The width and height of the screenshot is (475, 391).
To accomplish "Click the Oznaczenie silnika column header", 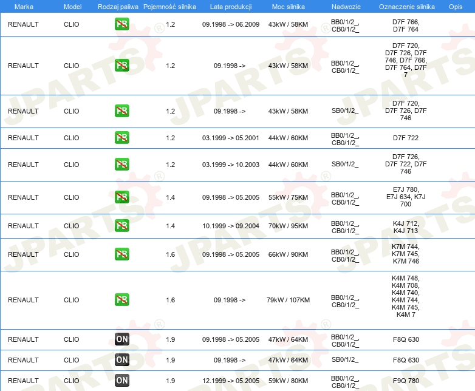I will [405, 6].
